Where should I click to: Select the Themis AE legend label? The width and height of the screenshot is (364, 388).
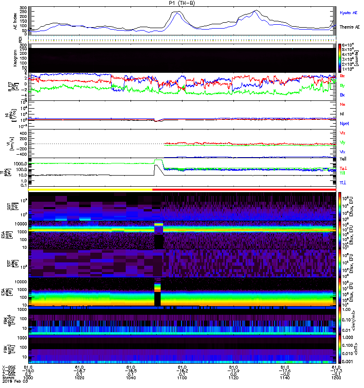coord(349,27)
